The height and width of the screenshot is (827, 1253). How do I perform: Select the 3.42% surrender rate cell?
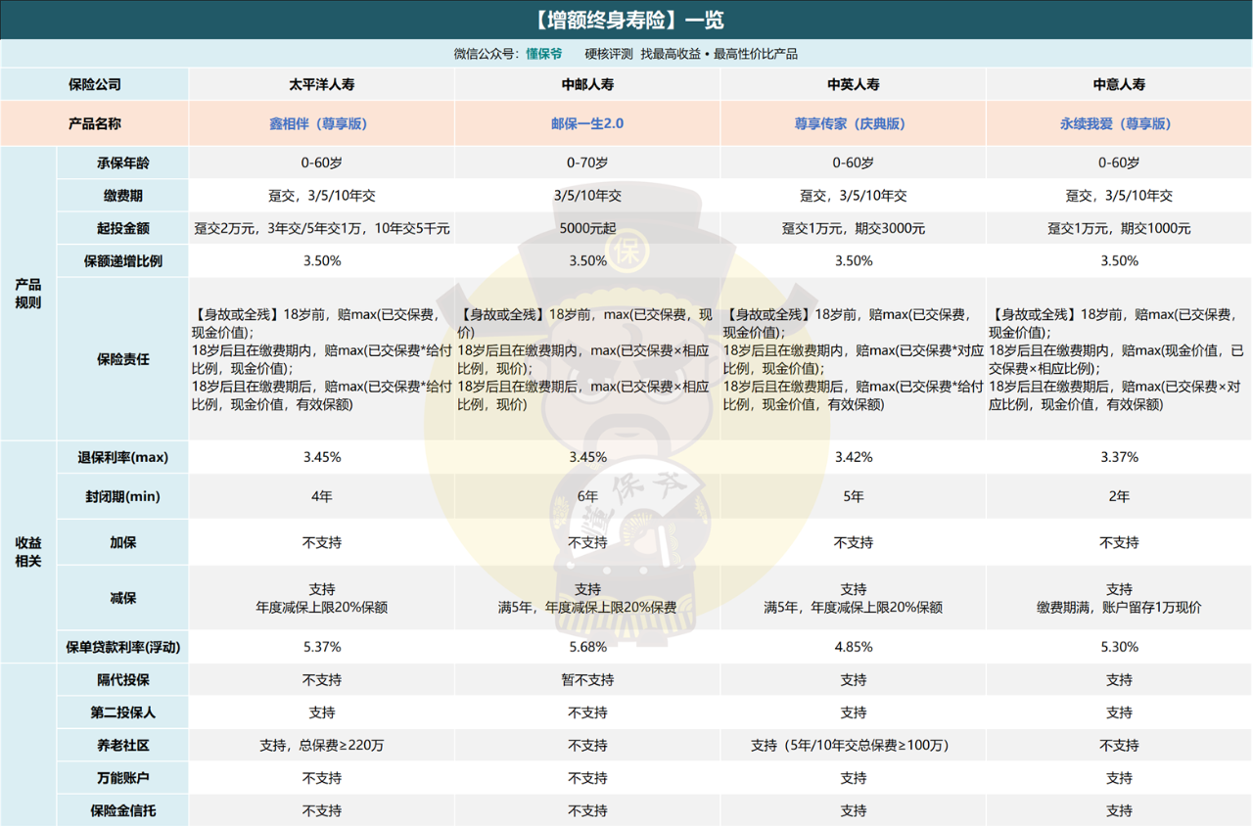coord(854,457)
